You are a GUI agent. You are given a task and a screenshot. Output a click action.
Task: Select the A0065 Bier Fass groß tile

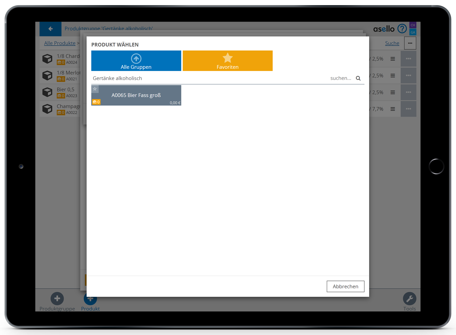coord(136,95)
